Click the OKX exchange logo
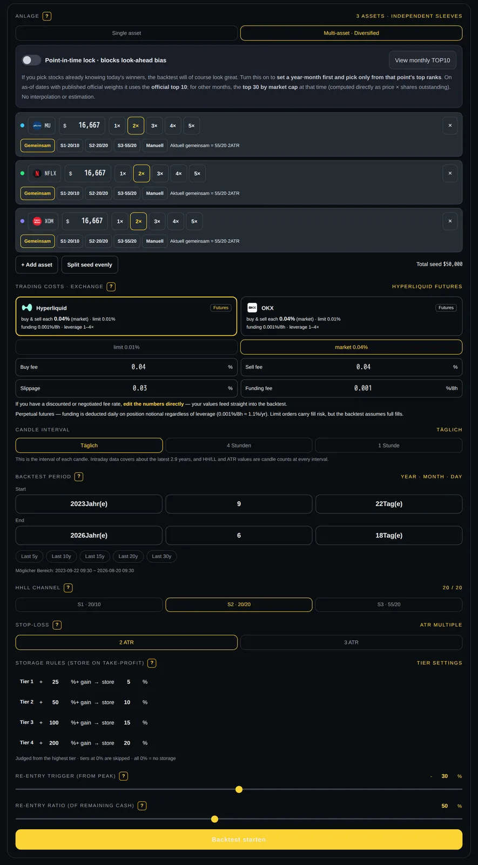The width and height of the screenshot is (478, 865). point(252,308)
